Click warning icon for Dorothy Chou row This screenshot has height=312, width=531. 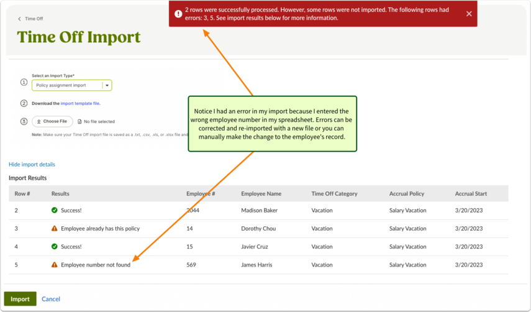[x=54, y=228]
